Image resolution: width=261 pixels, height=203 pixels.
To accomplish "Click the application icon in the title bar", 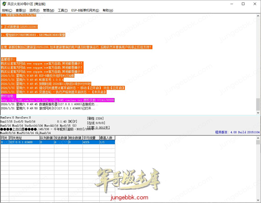I will [4, 4].
